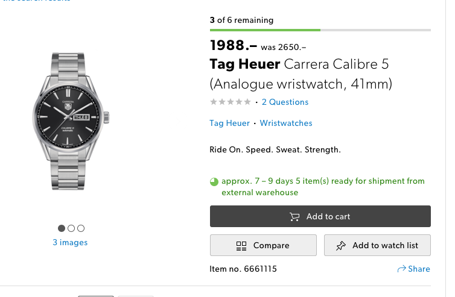This screenshot has height=297, width=455.
Task: Click the Carrera Calibre 5 product title
Action: point(302,73)
